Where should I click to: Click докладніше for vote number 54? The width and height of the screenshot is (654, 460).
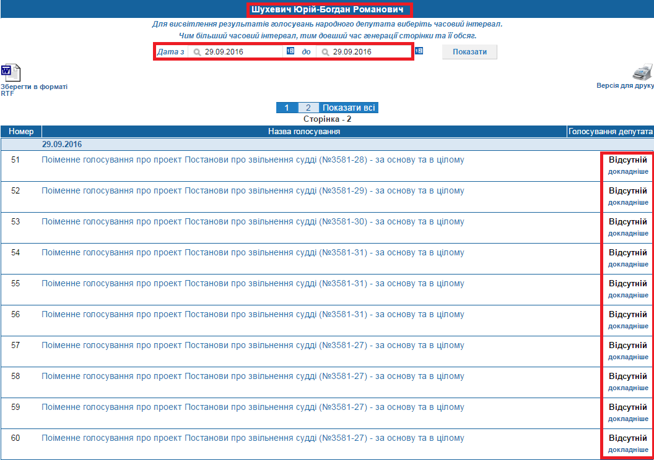(x=628, y=265)
